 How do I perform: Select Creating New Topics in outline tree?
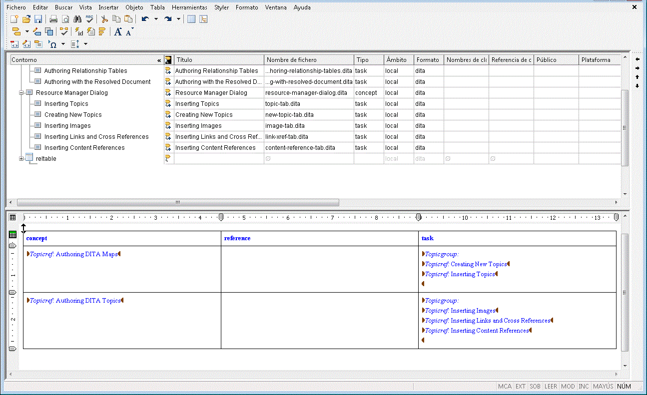(73, 115)
